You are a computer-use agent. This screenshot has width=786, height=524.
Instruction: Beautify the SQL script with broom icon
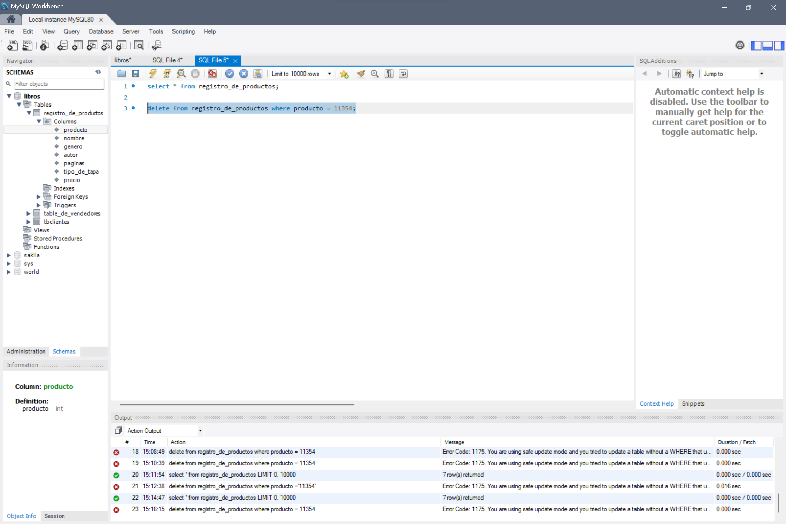361,74
